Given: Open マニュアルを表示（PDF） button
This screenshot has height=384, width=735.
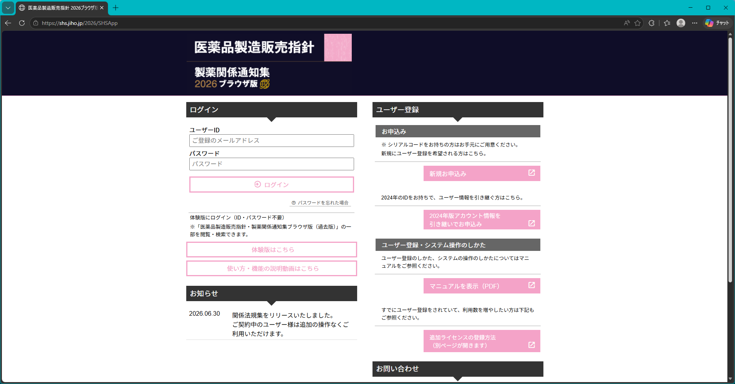Looking at the screenshot, I should click(x=482, y=286).
